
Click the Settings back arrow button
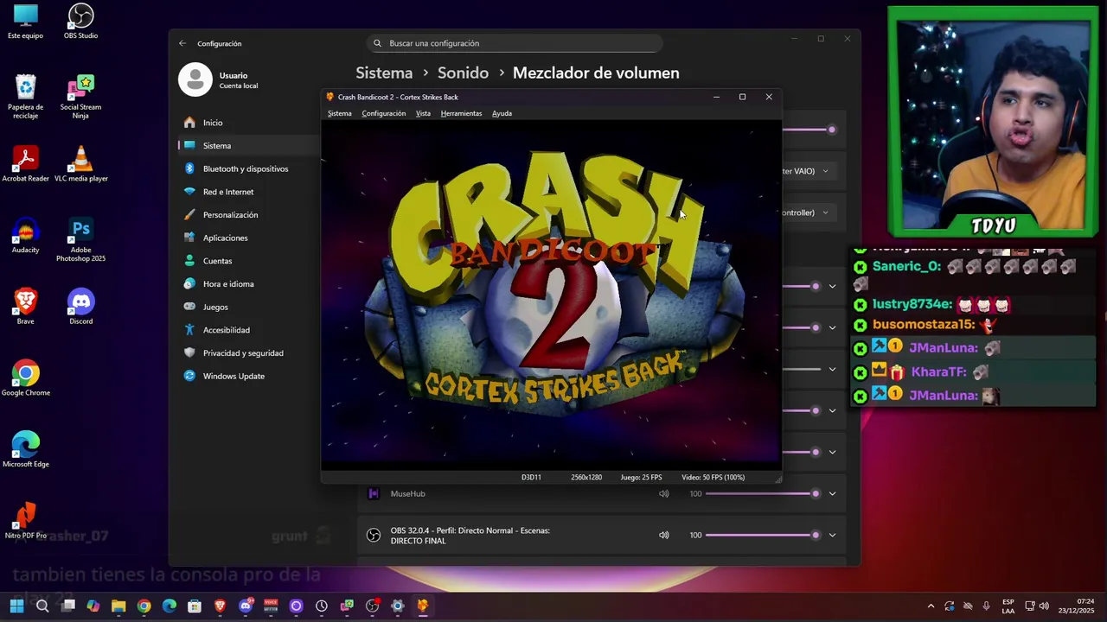[x=182, y=43]
